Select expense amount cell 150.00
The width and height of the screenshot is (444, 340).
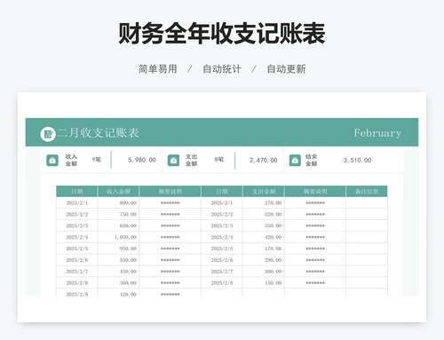pos(264,283)
